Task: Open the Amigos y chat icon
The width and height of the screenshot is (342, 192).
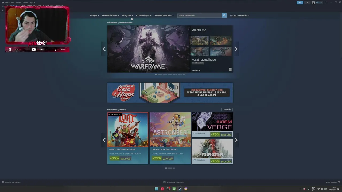Action: point(339,182)
